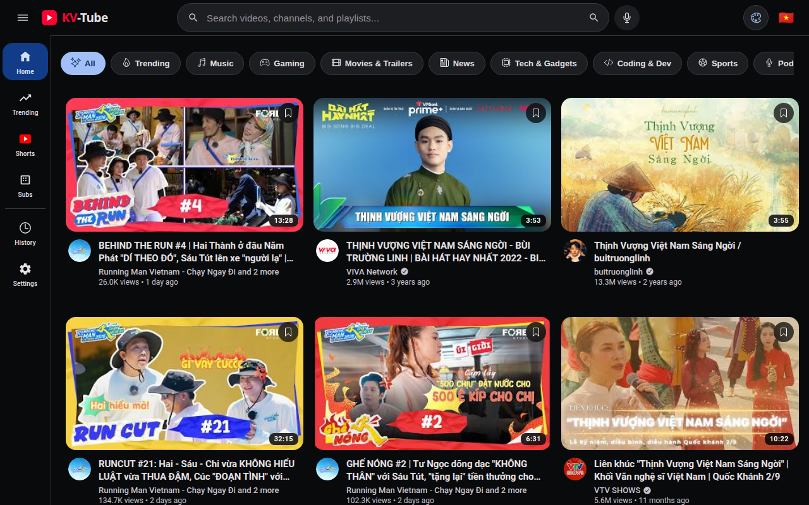Screen dimensions: 809x505
Task: Click the search videos input field
Action: 392,18
